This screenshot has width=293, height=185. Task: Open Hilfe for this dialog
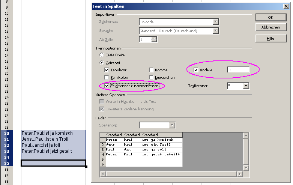[270, 38]
